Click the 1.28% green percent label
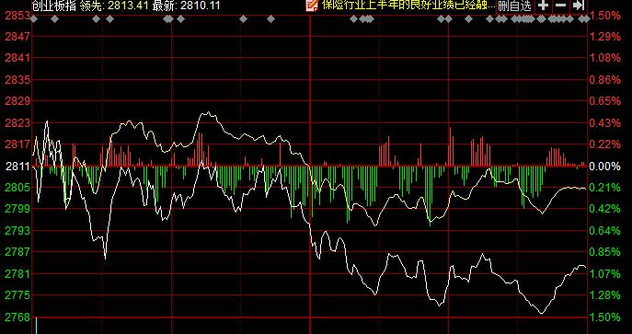The image size is (632, 334). pos(605,295)
